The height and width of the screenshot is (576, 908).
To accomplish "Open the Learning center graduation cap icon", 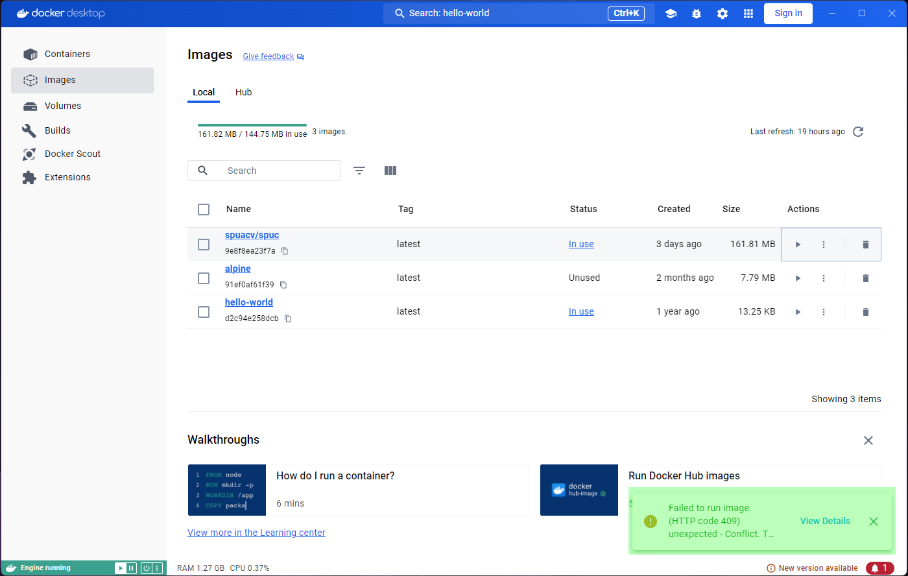I will [671, 14].
